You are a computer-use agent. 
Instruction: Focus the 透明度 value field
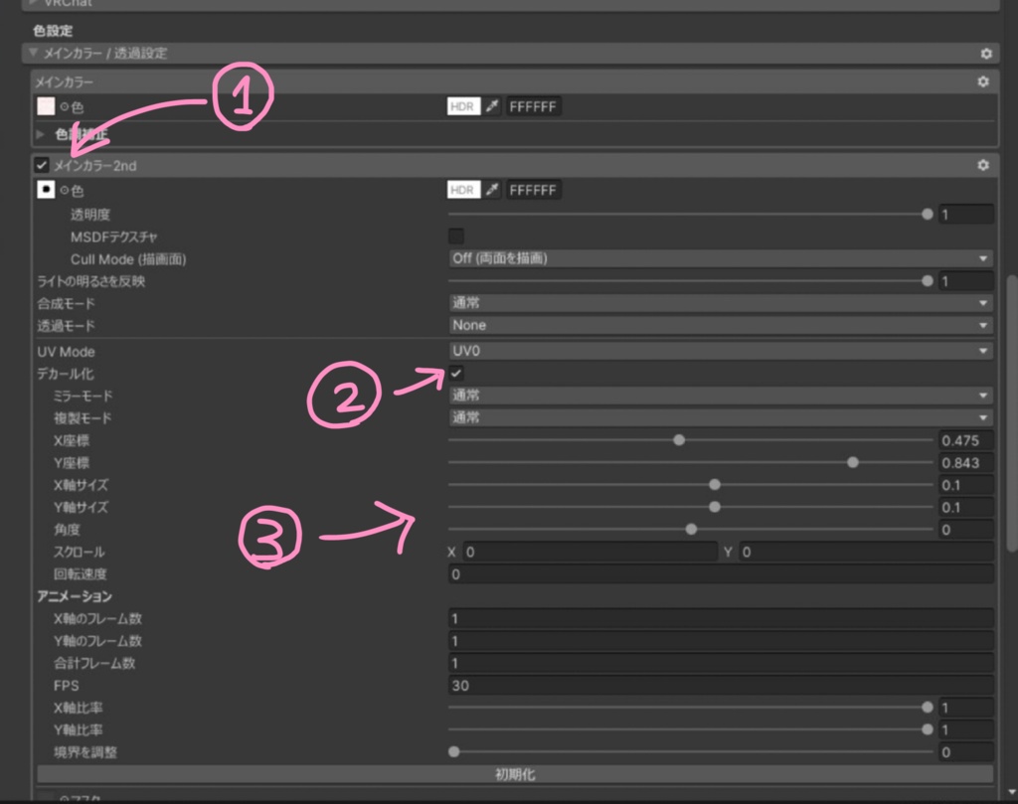(x=966, y=214)
